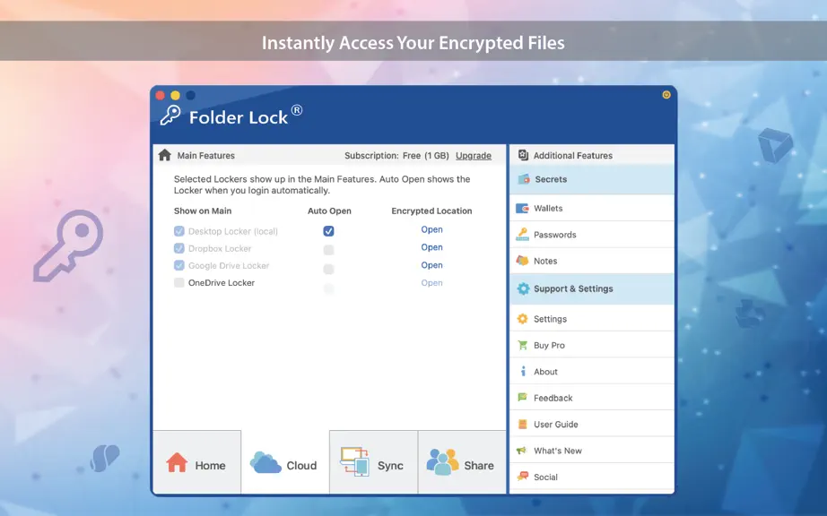Enable Auto Open for OneDrive Locker
Viewport: 827px width, 516px height.
(328, 288)
